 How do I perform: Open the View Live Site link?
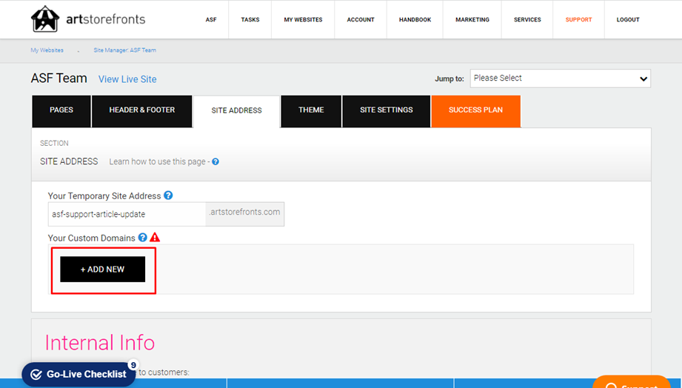pos(127,79)
